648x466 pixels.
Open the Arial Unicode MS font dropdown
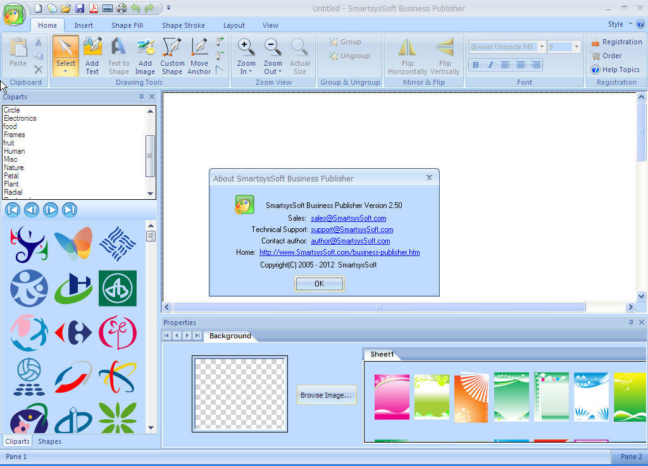[542, 47]
